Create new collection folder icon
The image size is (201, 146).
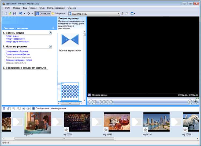(x=126, y=13)
